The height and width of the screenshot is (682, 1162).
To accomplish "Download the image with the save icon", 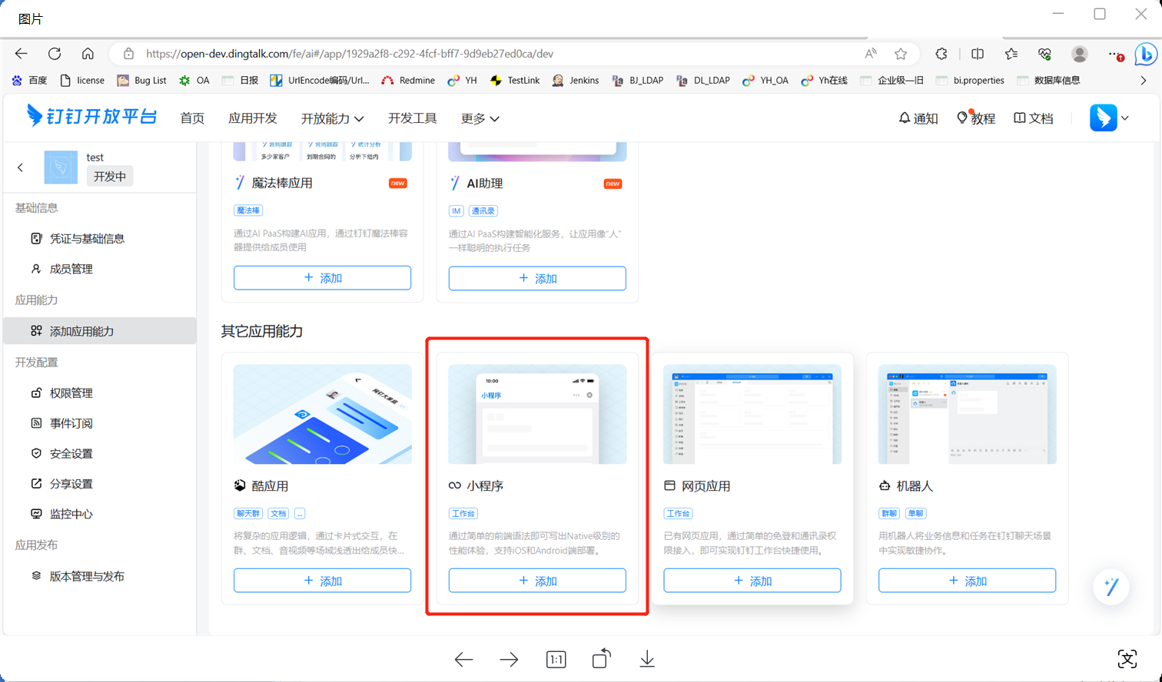I will tap(647, 659).
